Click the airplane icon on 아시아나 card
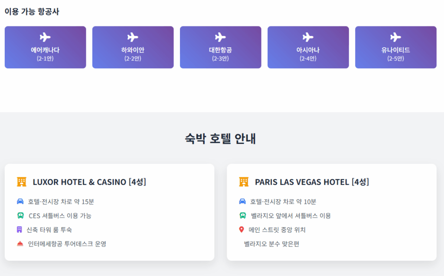Viewport: 444px width, 276px height. click(308, 37)
